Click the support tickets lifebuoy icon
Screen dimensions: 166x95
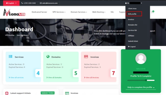(x=7, y=93)
